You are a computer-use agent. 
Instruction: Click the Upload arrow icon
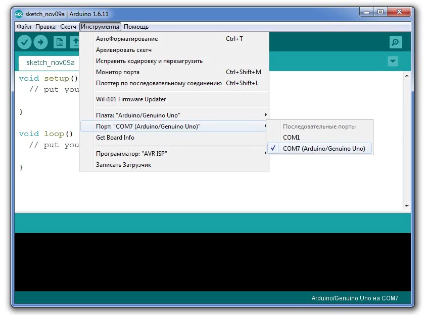tap(40, 42)
